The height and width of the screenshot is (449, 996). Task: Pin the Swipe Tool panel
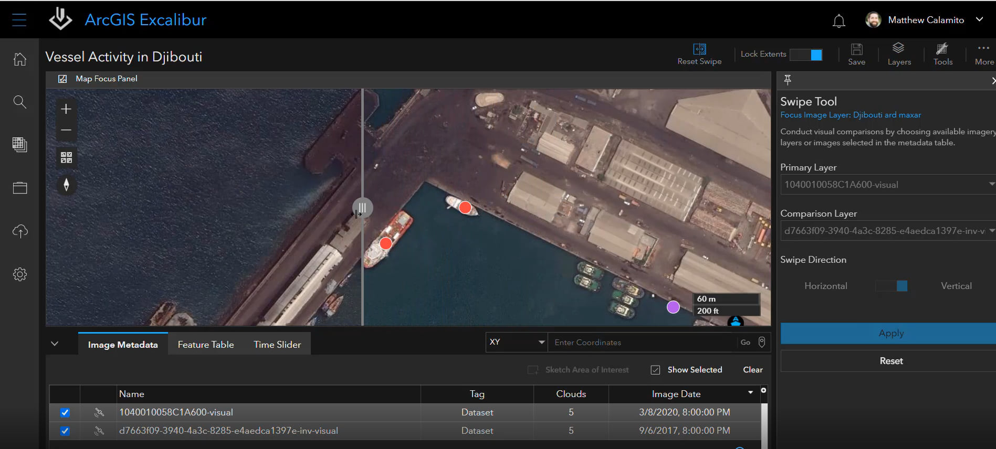pyautogui.click(x=787, y=80)
